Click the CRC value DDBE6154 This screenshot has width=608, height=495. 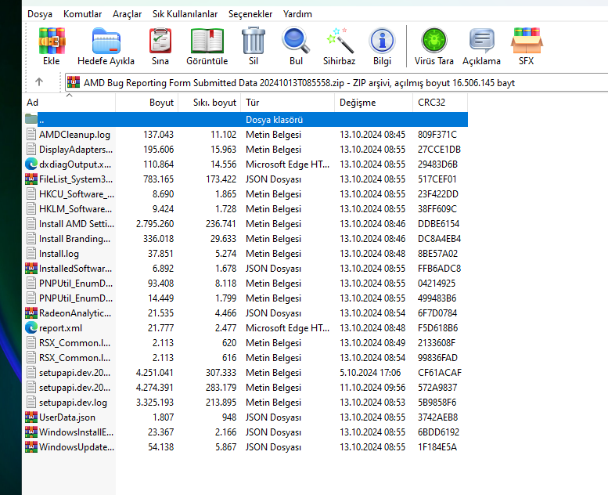(x=438, y=224)
